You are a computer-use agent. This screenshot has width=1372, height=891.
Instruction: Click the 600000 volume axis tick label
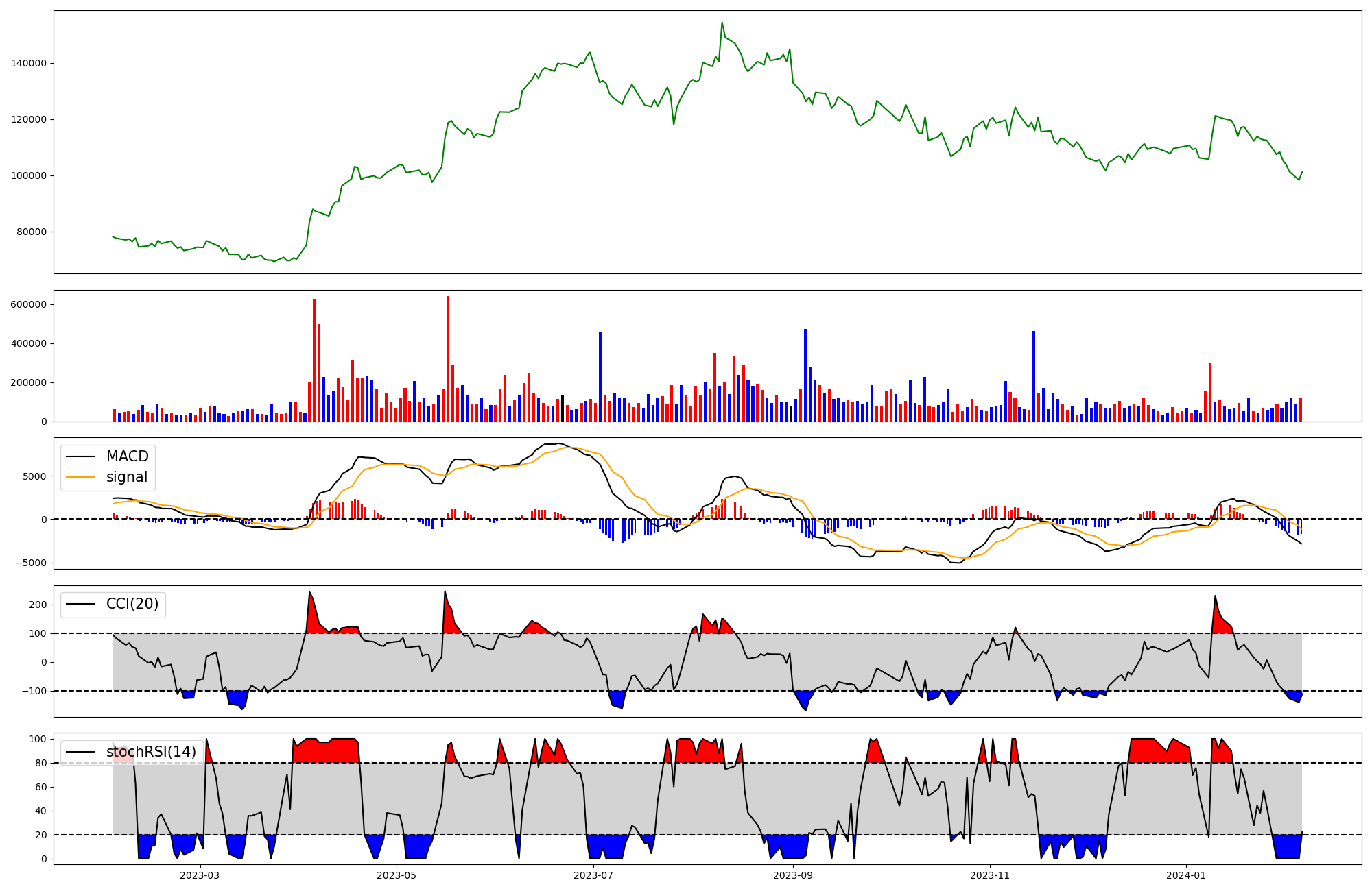[29, 304]
